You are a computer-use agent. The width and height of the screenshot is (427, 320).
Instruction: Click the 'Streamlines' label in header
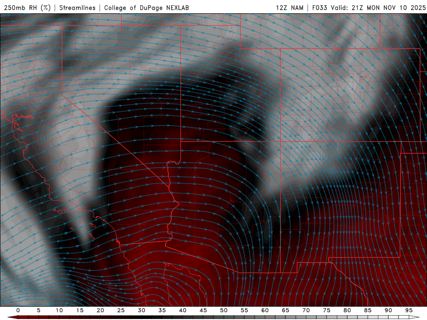click(77, 8)
